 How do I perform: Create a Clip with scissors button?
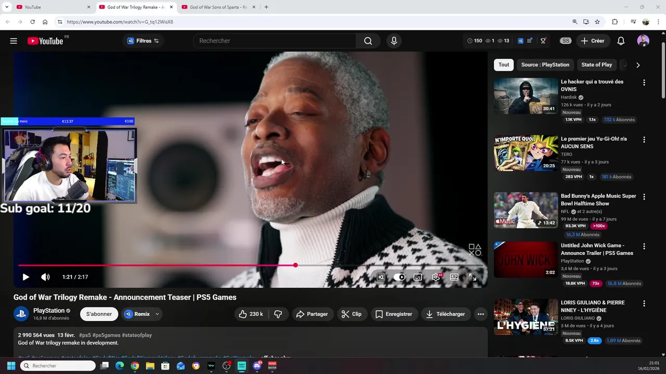click(351, 314)
